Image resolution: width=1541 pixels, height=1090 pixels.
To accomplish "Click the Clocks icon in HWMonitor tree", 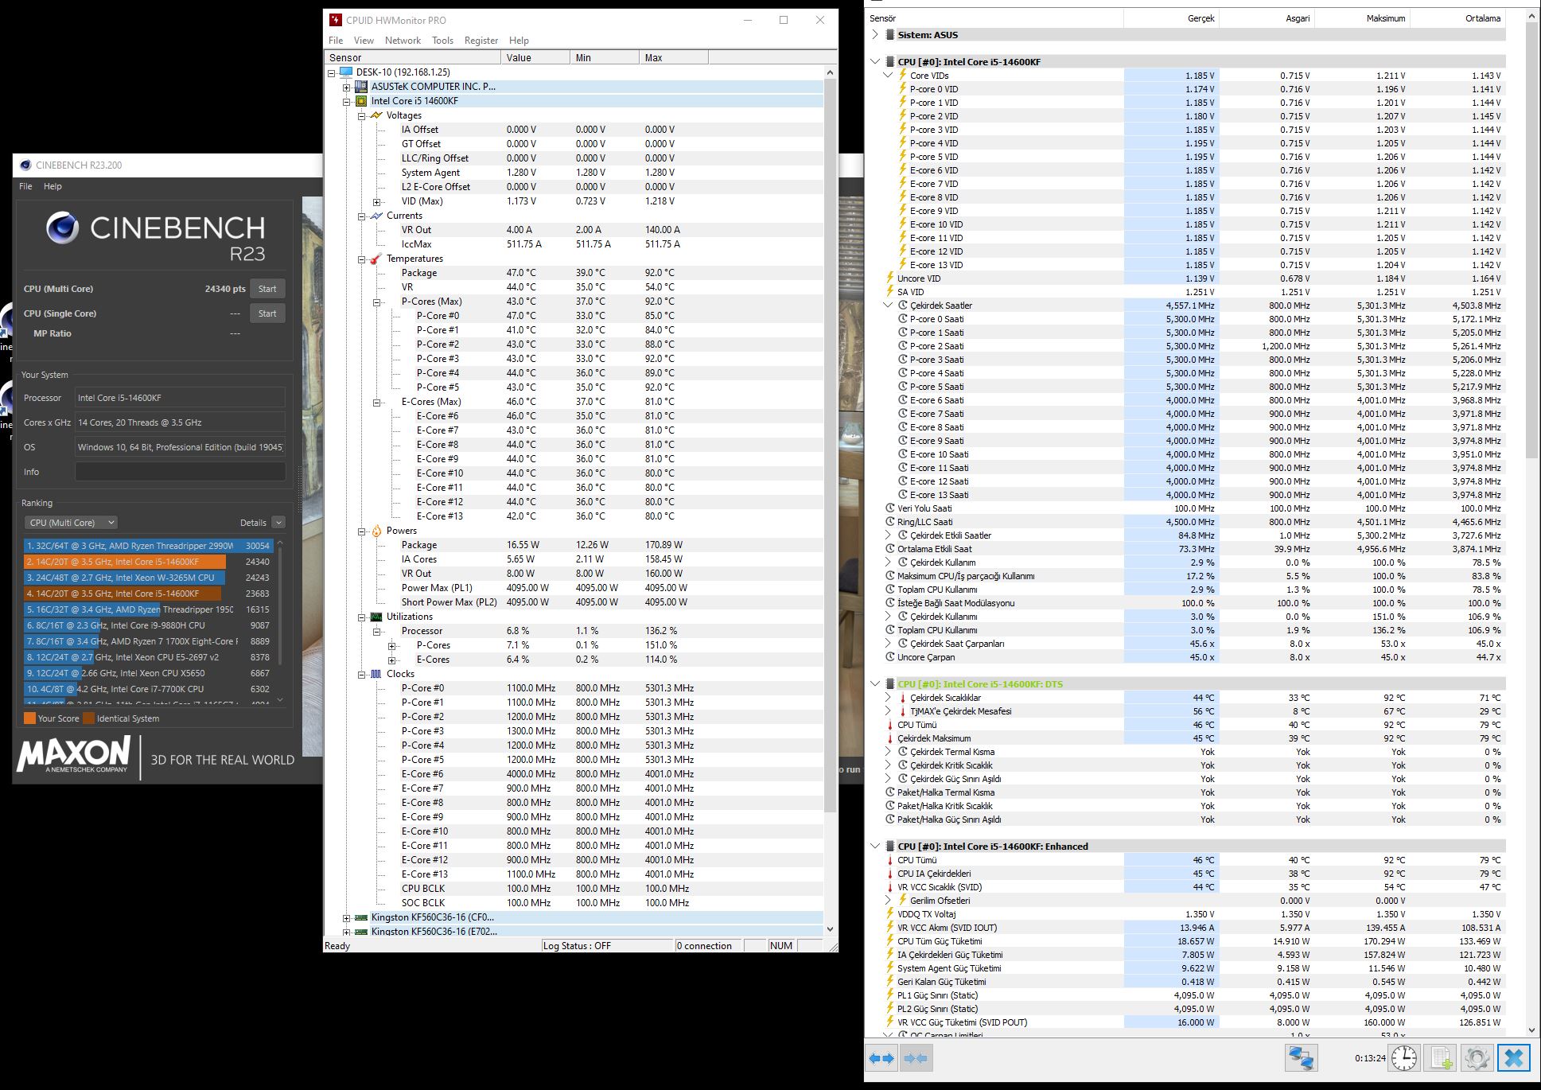I will pyautogui.click(x=376, y=674).
